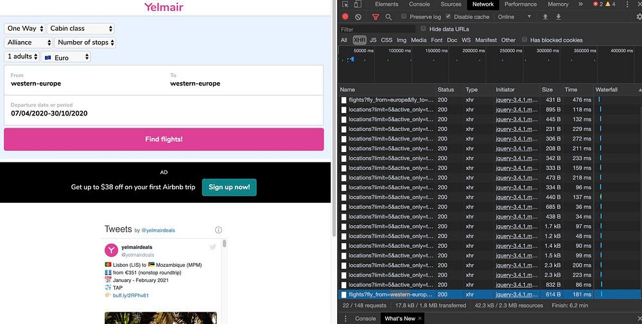Switch to the Performance tab
This screenshot has width=642, height=324.
pos(521,4)
